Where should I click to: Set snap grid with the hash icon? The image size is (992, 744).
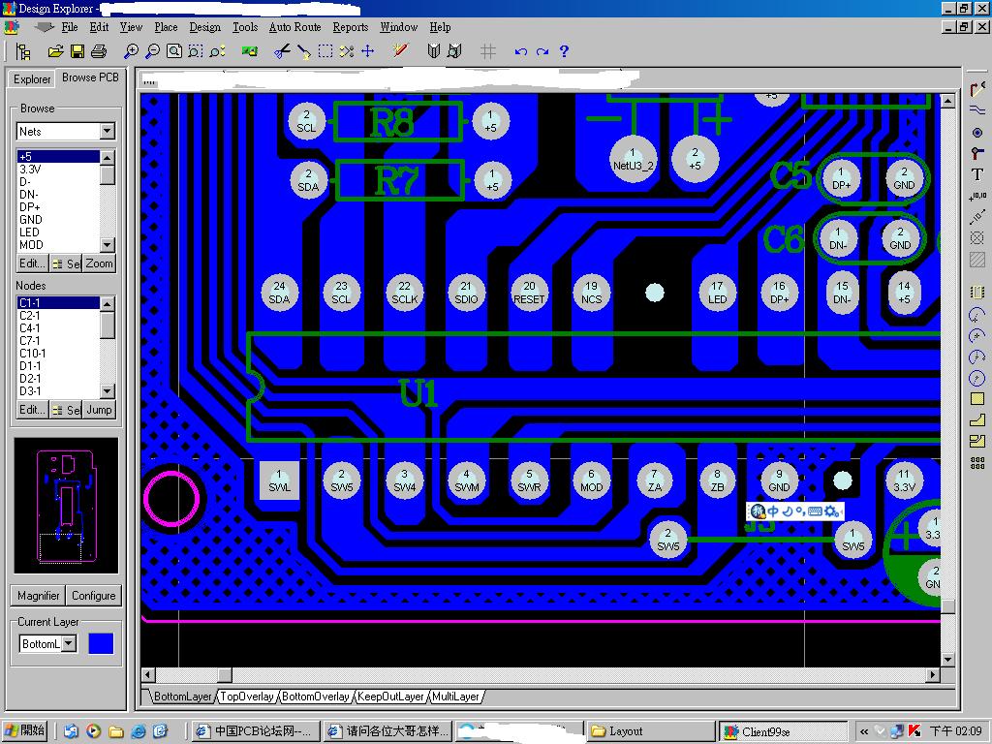pos(488,51)
